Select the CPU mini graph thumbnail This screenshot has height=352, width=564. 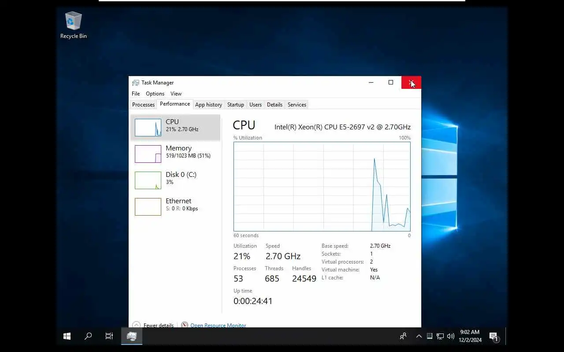pos(148,128)
